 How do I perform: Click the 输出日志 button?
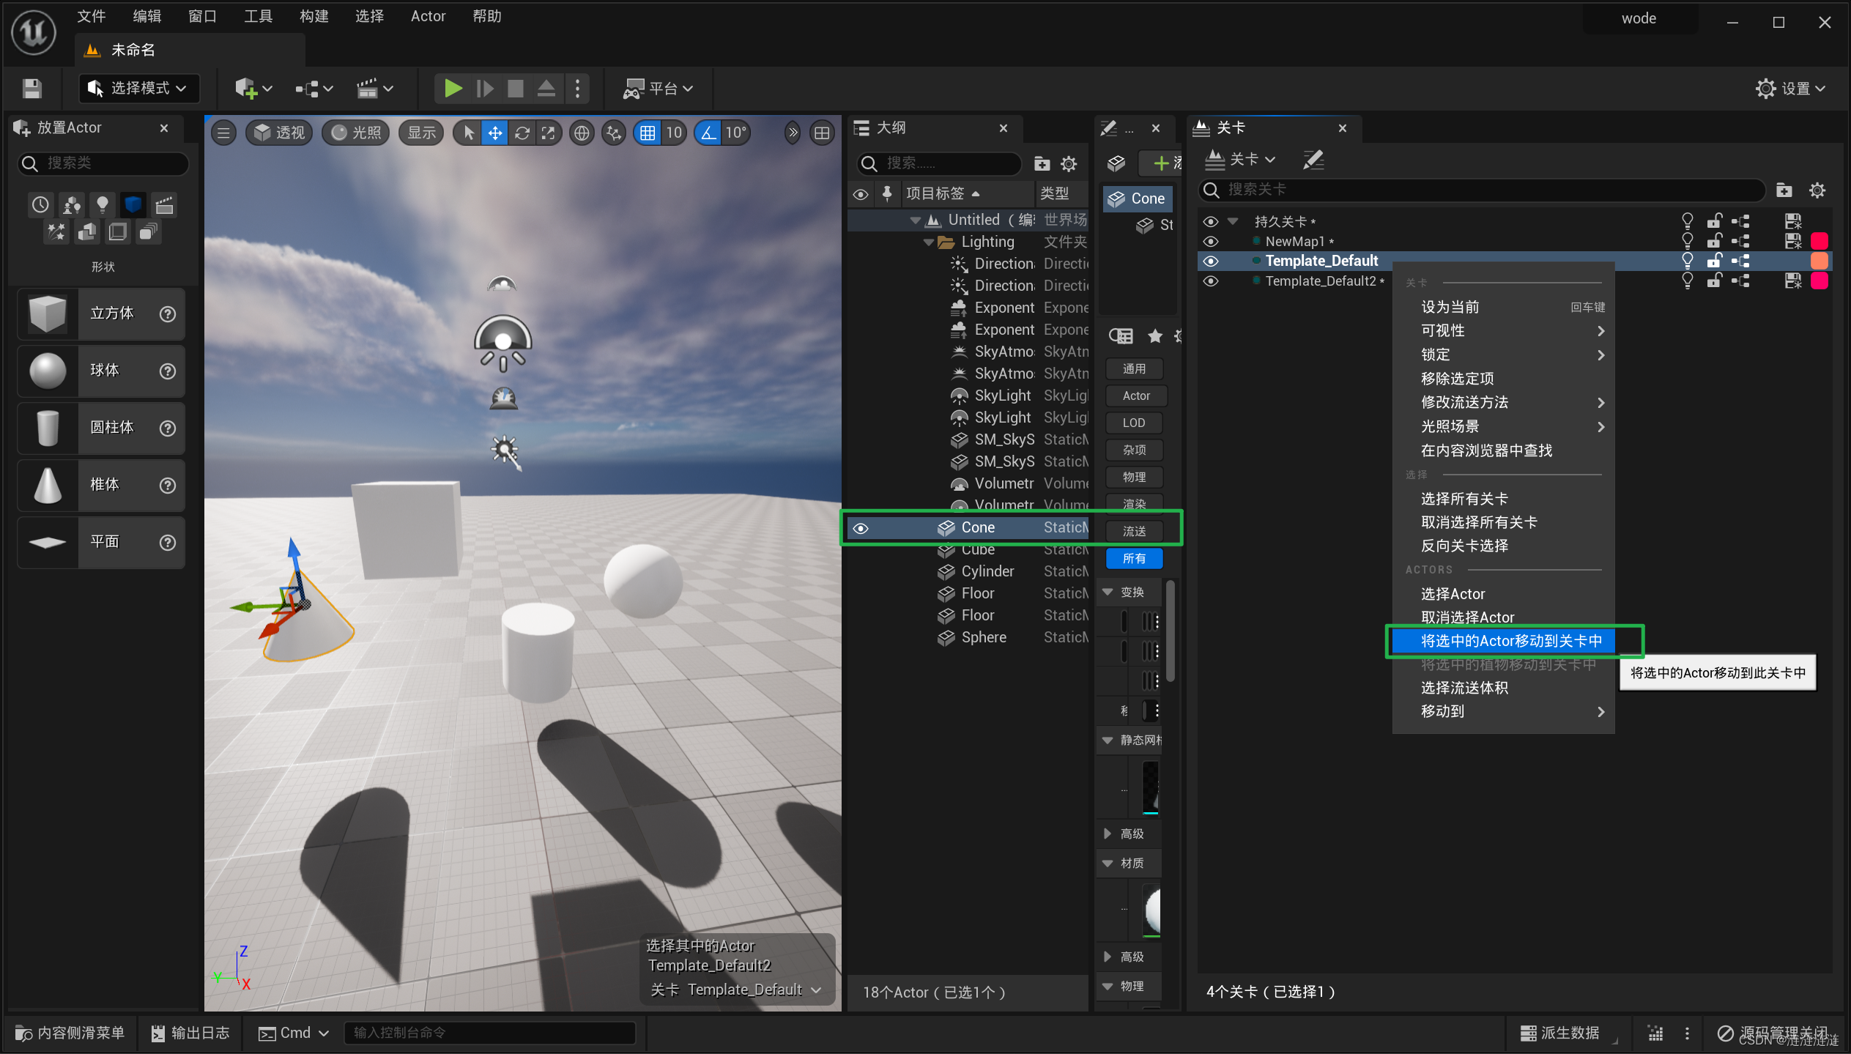190,1032
